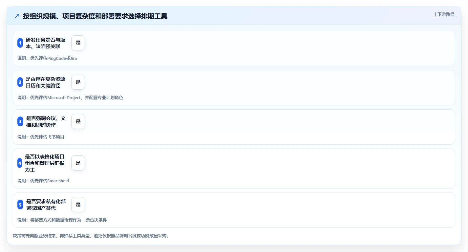Click footer text 决策树先判断业务约束
The width and height of the screenshot is (468, 252).
point(34,236)
